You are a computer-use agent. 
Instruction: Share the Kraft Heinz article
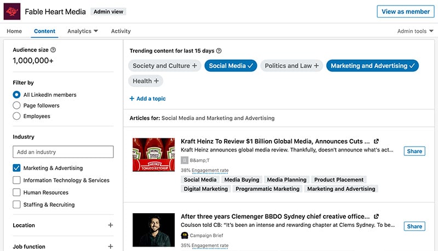[414, 151]
